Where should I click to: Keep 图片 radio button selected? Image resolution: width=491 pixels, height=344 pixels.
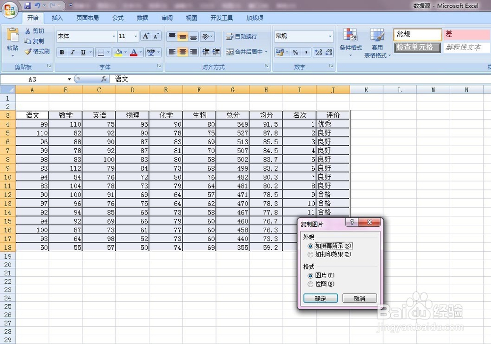click(310, 276)
